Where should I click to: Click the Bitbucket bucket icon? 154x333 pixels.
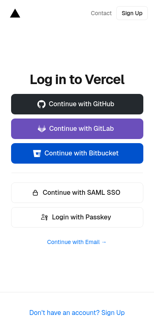point(37,153)
